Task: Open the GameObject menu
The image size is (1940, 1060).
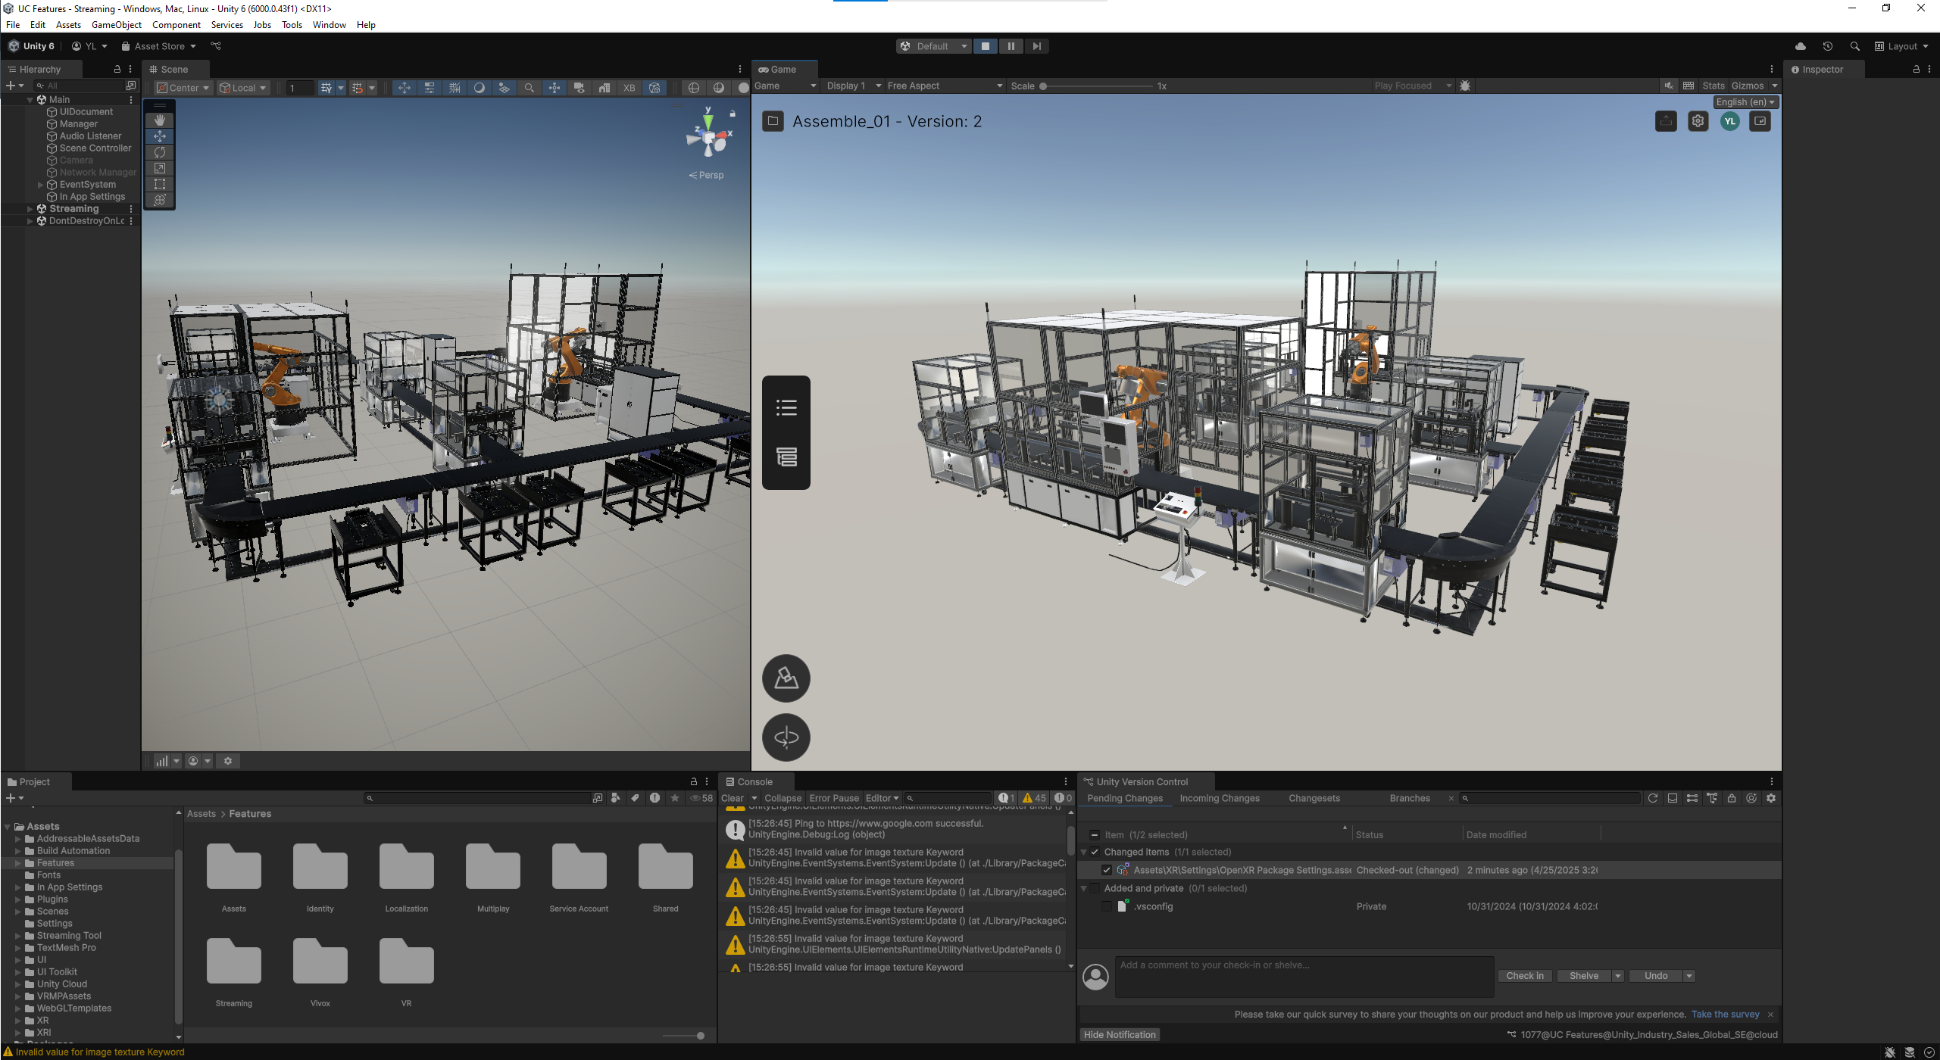Action: pyautogui.click(x=116, y=25)
